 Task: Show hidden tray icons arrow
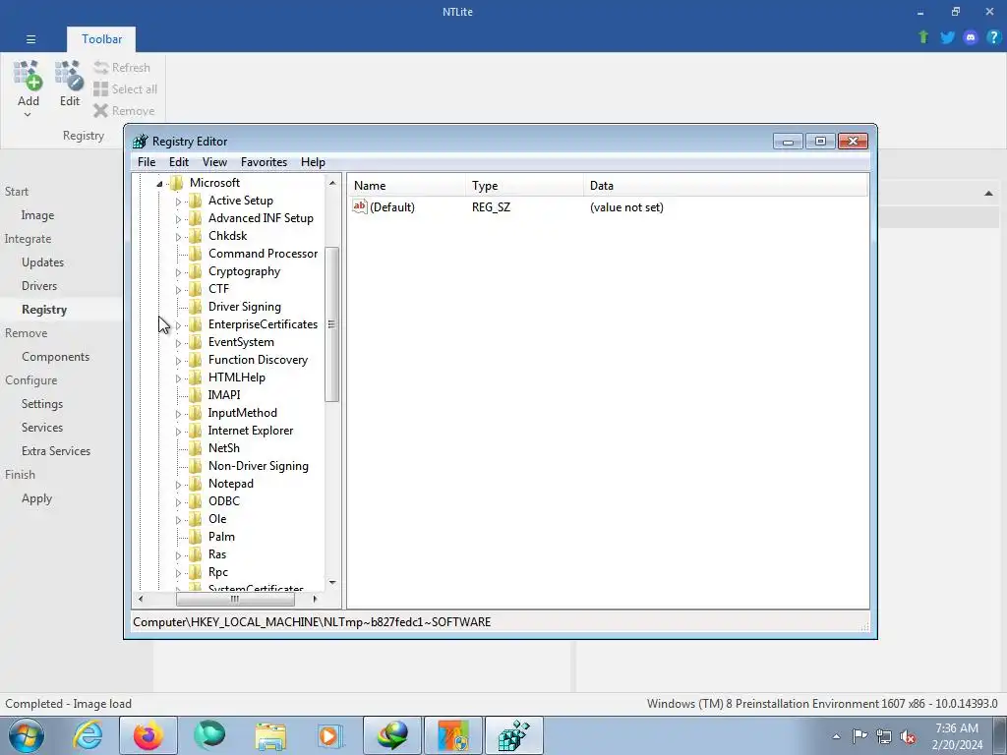[x=836, y=736]
